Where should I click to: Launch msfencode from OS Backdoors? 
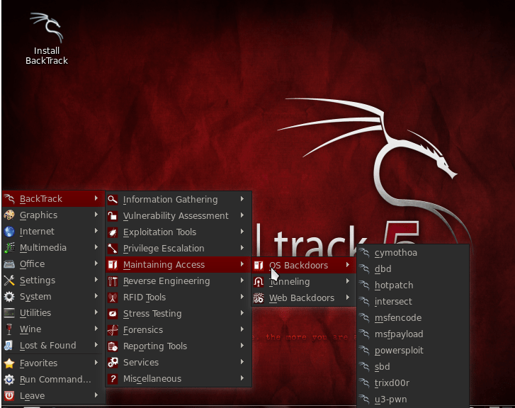click(413, 318)
